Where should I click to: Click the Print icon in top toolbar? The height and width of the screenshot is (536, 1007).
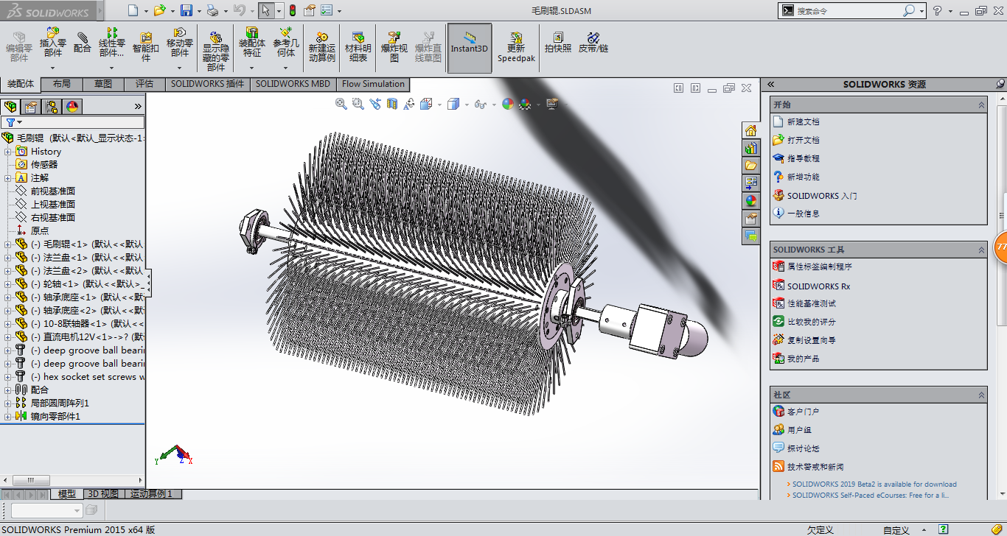coord(212,10)
